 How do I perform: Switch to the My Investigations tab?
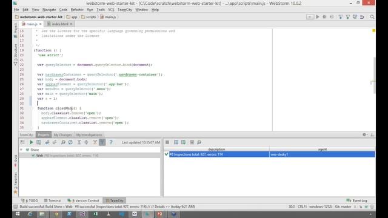click(x=89, y=134)
